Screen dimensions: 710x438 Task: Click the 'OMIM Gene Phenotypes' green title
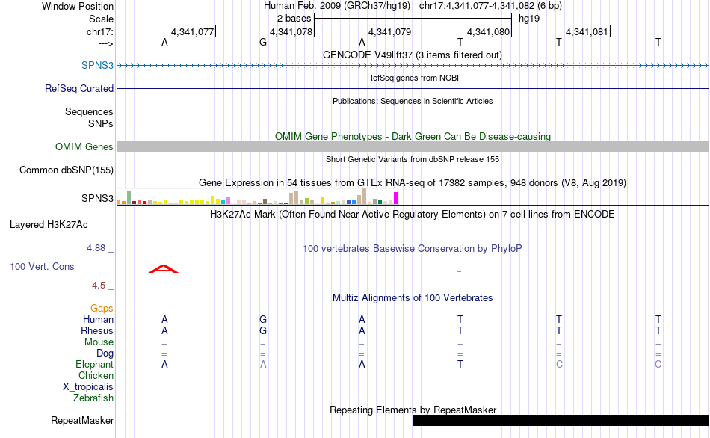413,136
